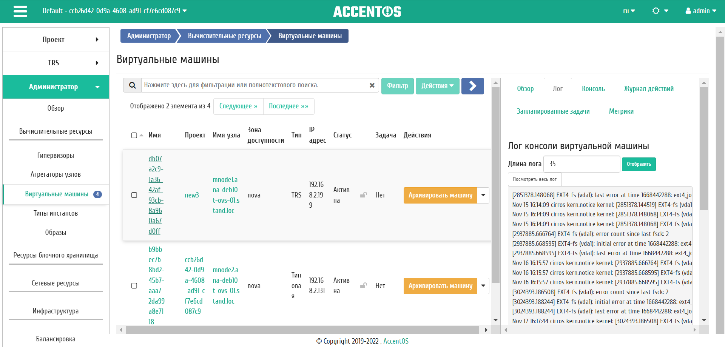Screen dimensions: 725x347
Task: Open Ресурсы блочного хранилища section
Action: [56, 255]
